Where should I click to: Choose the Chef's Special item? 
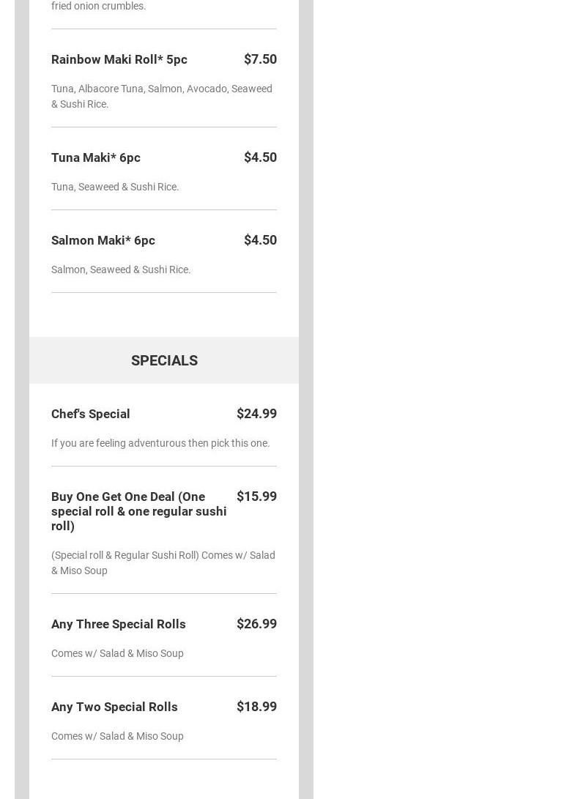pos(91,414)
